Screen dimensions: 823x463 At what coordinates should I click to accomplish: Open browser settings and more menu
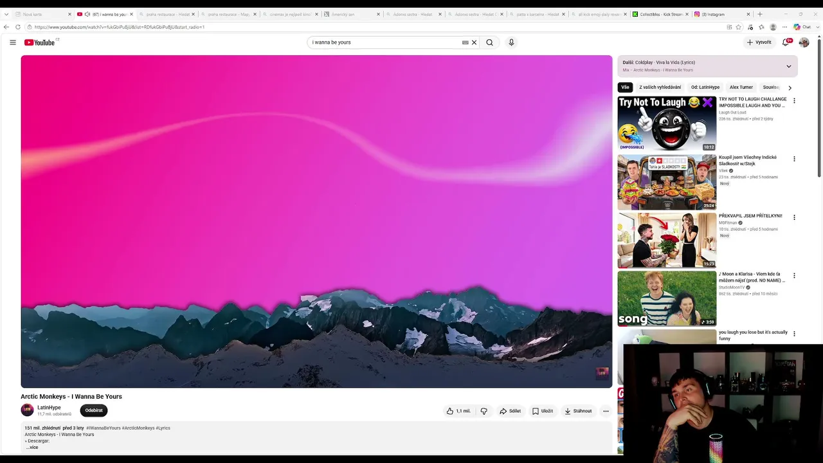click(784, 27)
